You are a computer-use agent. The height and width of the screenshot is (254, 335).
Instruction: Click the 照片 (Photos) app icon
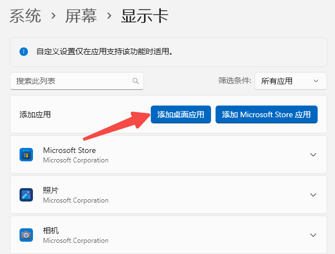tap(26, 195)
